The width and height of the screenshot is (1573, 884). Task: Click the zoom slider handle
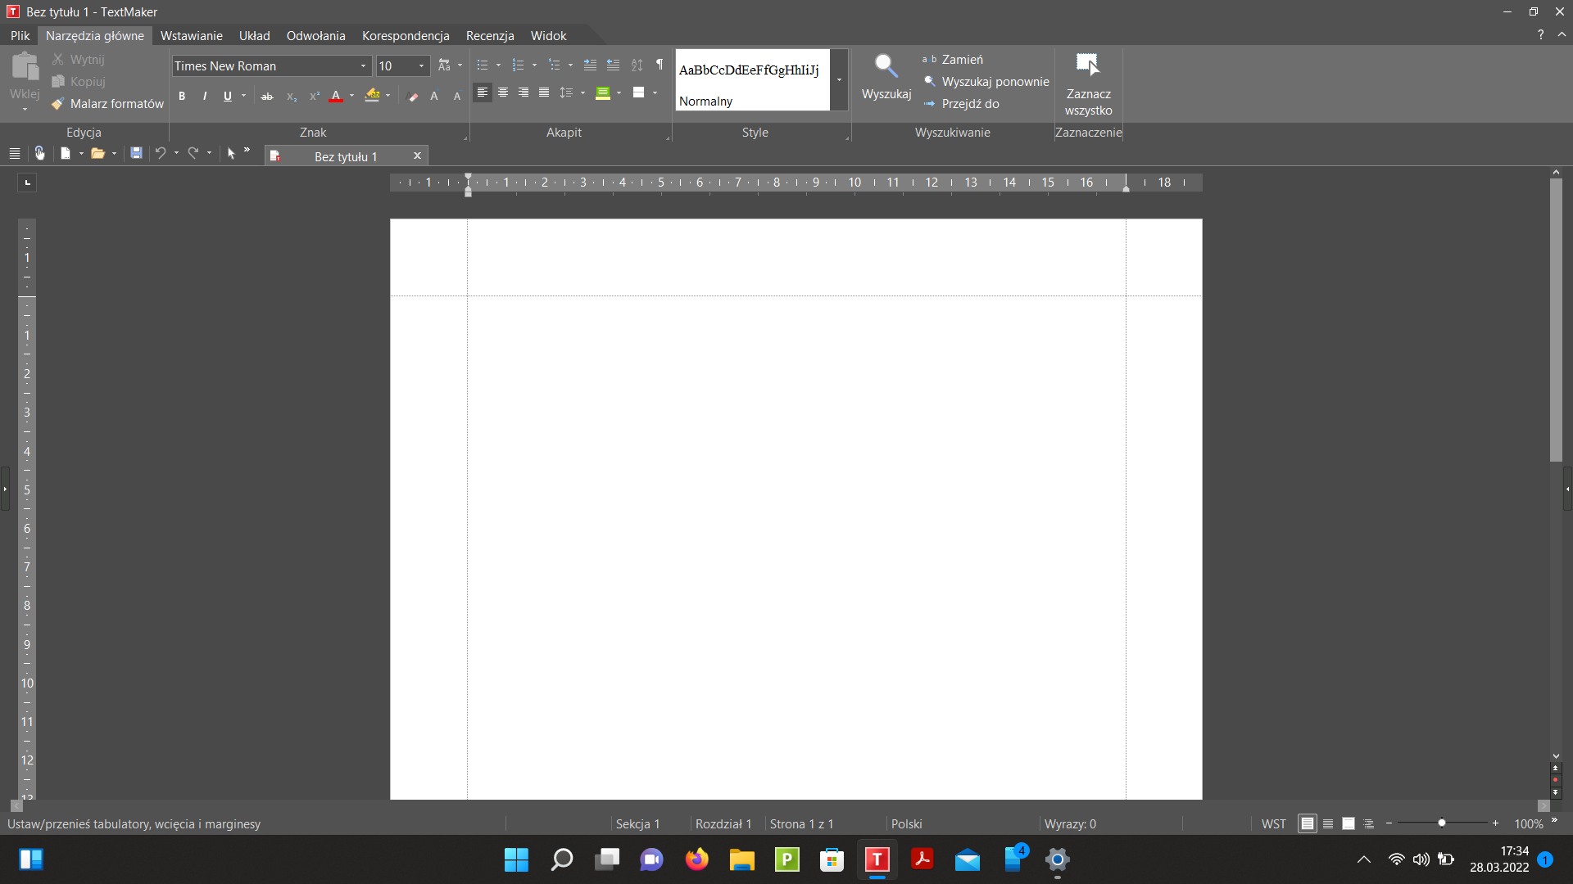[1441, 823]
